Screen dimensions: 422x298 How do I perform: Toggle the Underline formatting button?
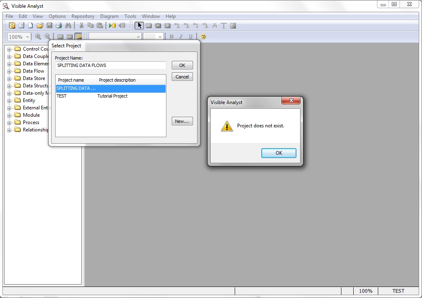pyautogui.click(x=191, y=37)
